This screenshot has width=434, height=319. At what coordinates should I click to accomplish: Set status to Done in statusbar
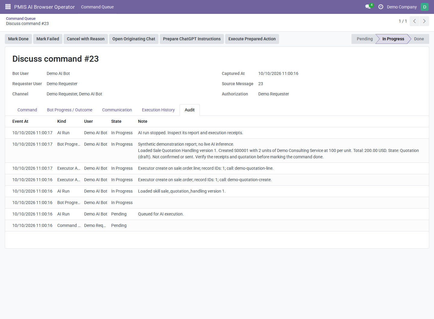click(419, 39)
